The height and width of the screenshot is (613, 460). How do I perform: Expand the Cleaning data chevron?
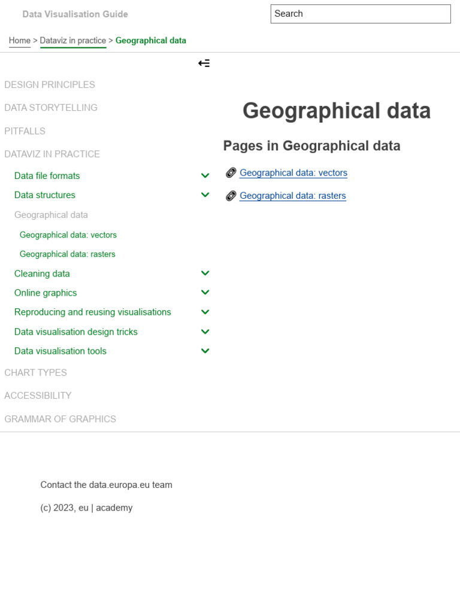(205, 273)
